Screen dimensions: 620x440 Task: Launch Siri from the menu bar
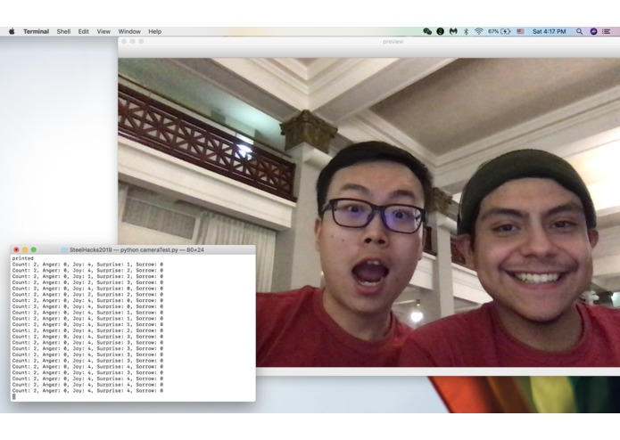click(593, 31)
